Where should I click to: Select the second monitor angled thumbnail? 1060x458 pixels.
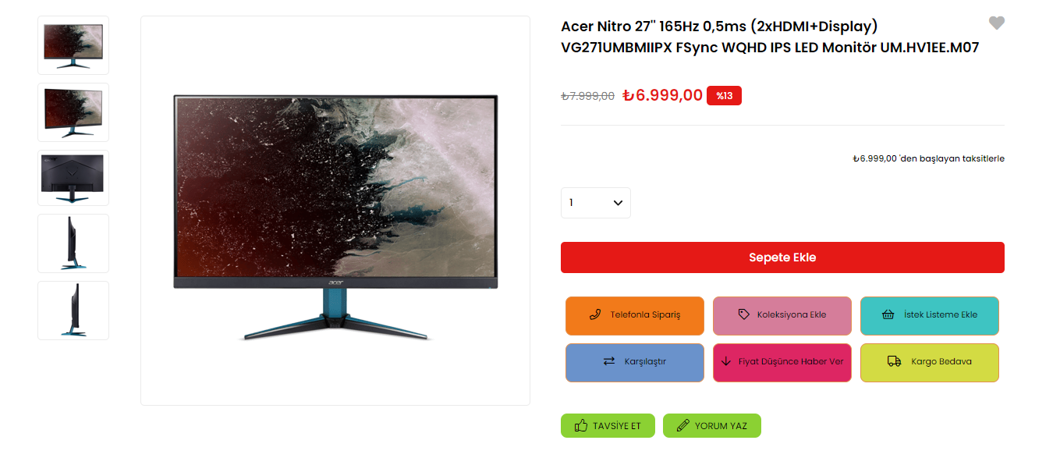pos(73,112)
